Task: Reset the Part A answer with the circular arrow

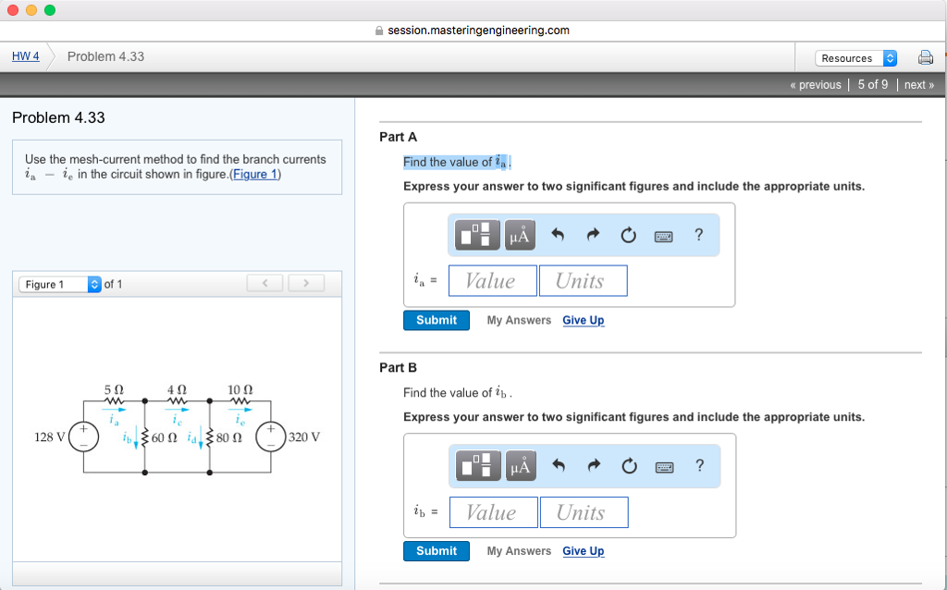Action: point(628,235)
